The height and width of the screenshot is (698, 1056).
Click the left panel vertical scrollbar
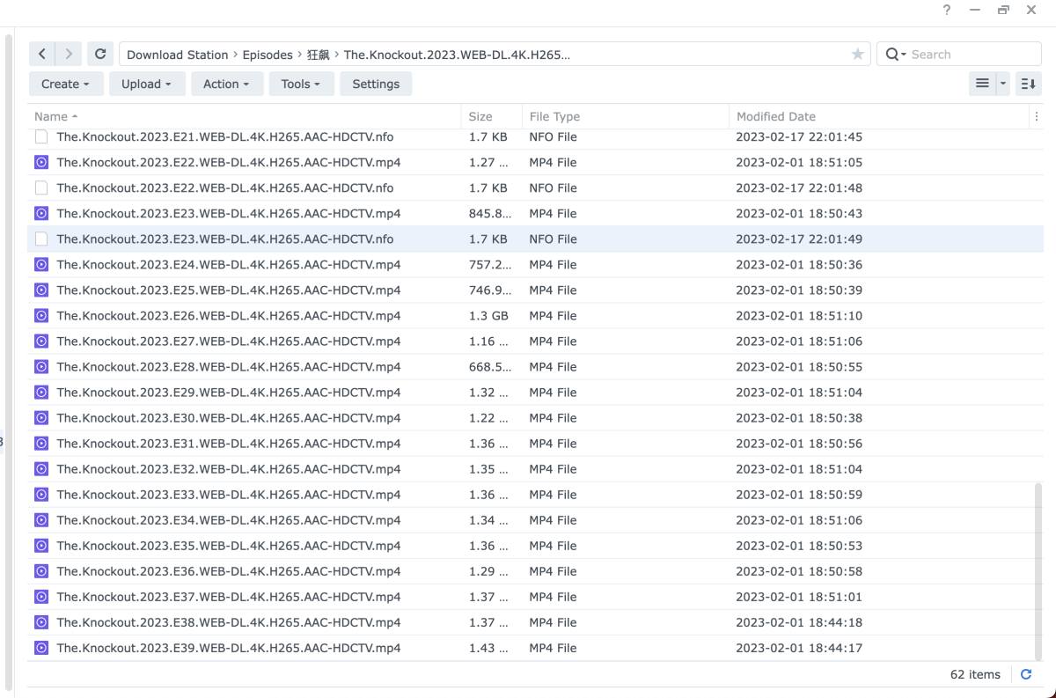pos(10,361)
